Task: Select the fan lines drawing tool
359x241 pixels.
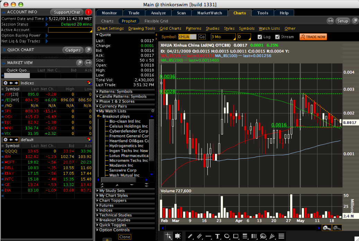Action: pyautogui.click(x=272, y=236)
